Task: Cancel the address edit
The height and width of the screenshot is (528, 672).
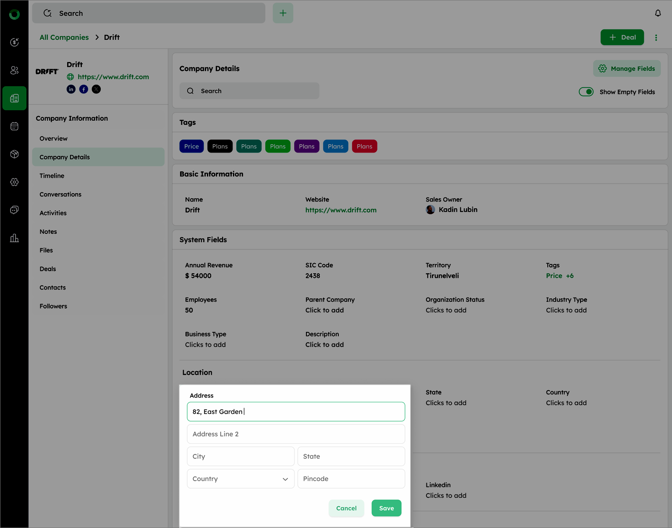Action: (x=346, y=508)
